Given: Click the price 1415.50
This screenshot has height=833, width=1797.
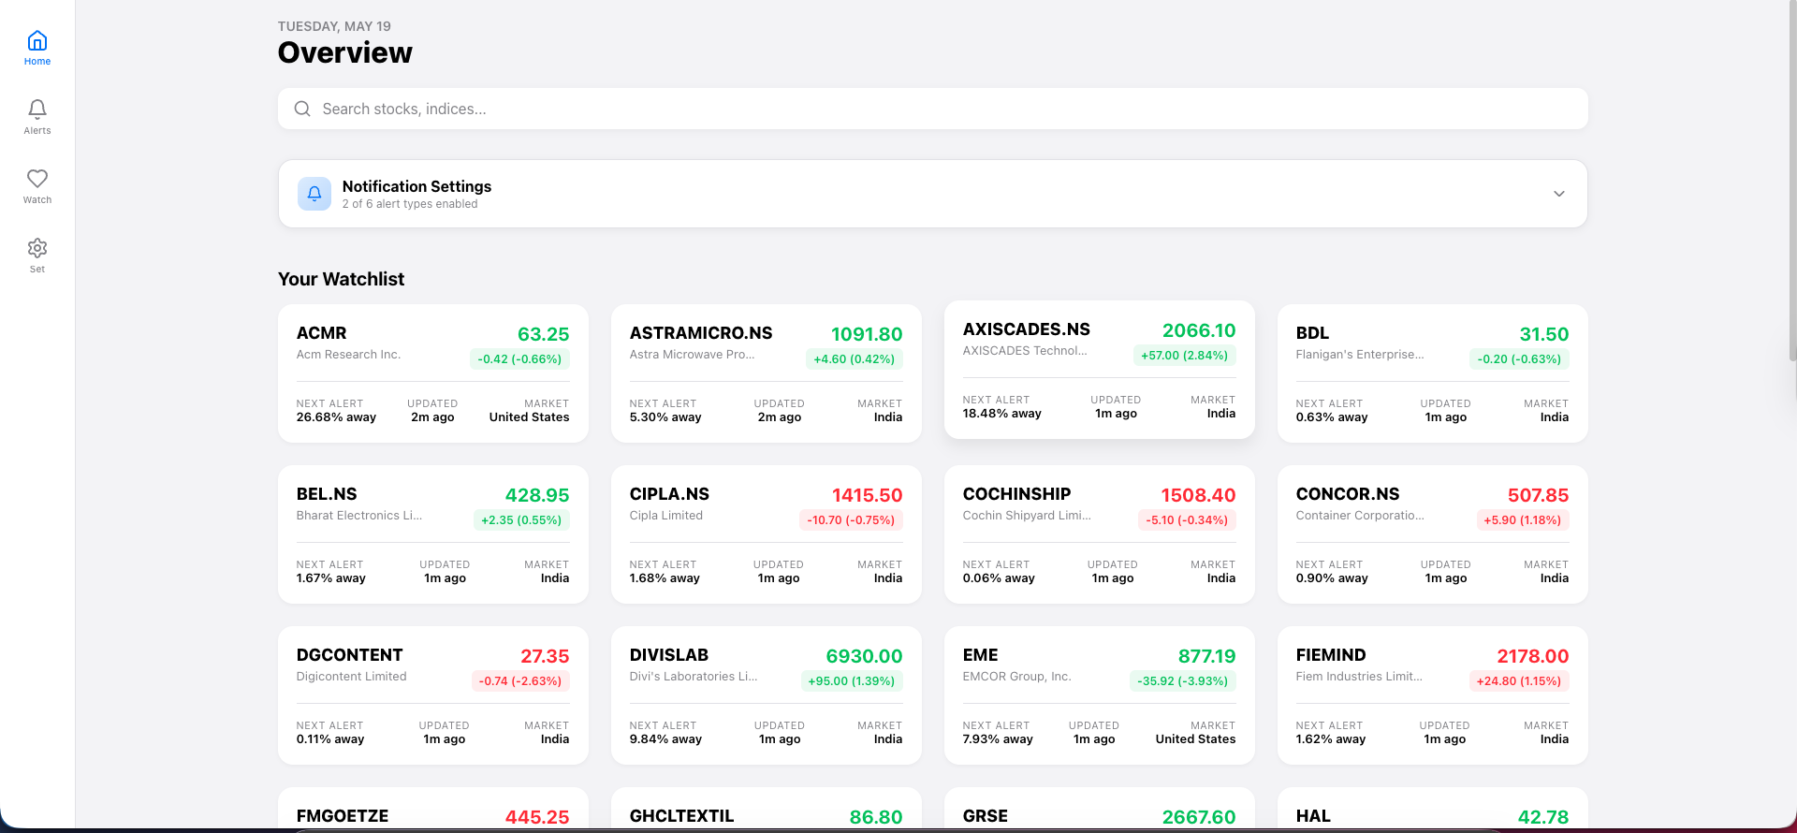Looking at the screenshot, I should click(x=867, y=495).
